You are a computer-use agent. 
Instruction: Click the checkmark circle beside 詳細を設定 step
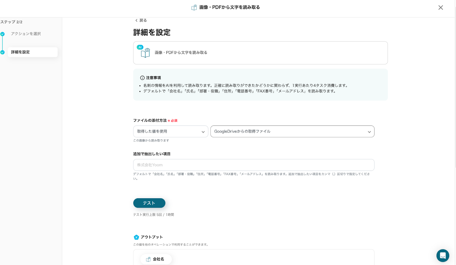click(3, 52)
